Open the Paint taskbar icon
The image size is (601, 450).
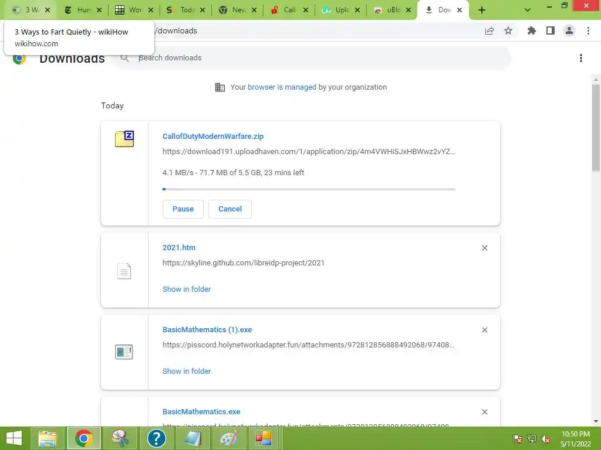click(229, 438)
